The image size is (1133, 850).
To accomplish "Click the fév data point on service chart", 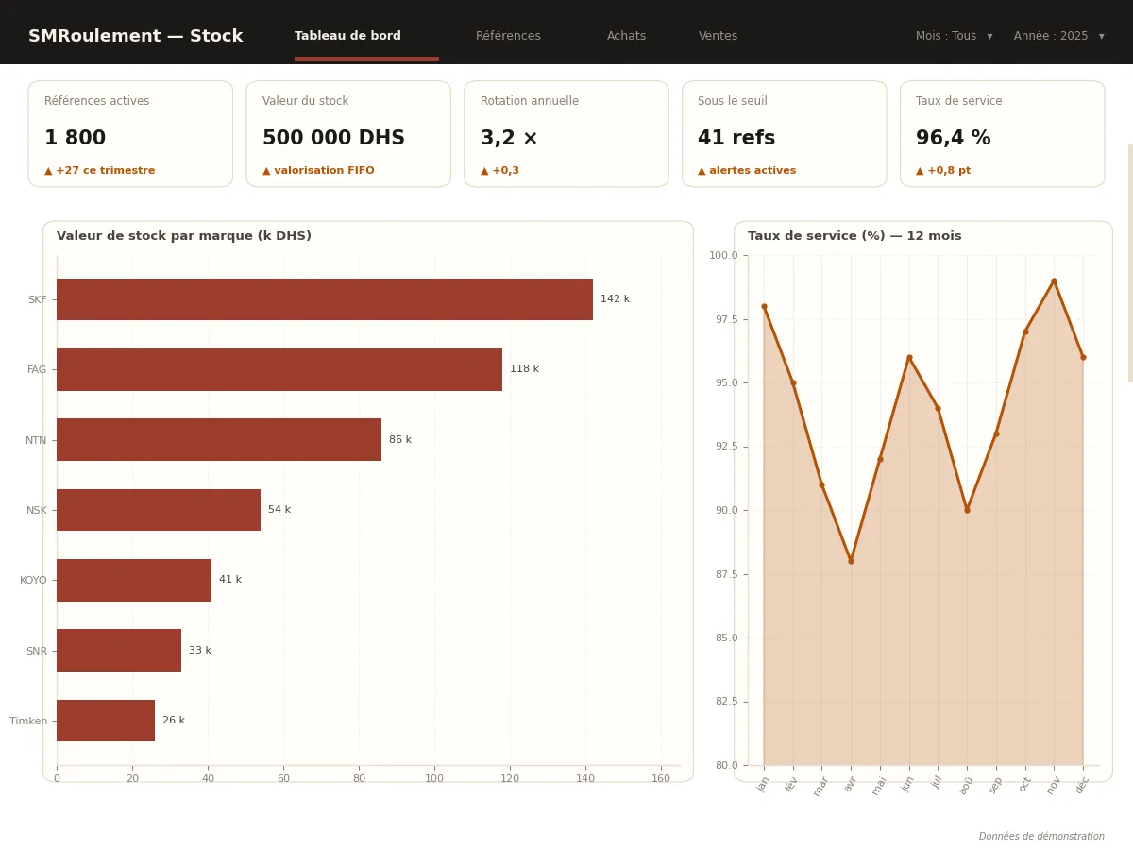I will coord(793,382).
